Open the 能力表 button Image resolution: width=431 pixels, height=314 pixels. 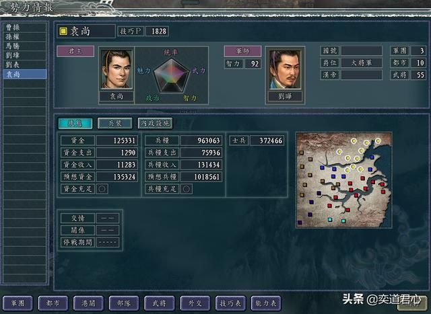tap(266, 303)
